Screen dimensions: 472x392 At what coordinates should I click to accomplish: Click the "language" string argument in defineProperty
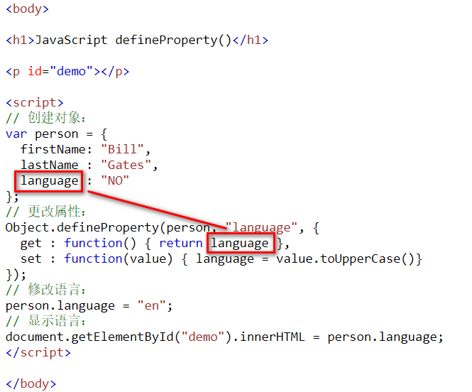pos(261,228)
